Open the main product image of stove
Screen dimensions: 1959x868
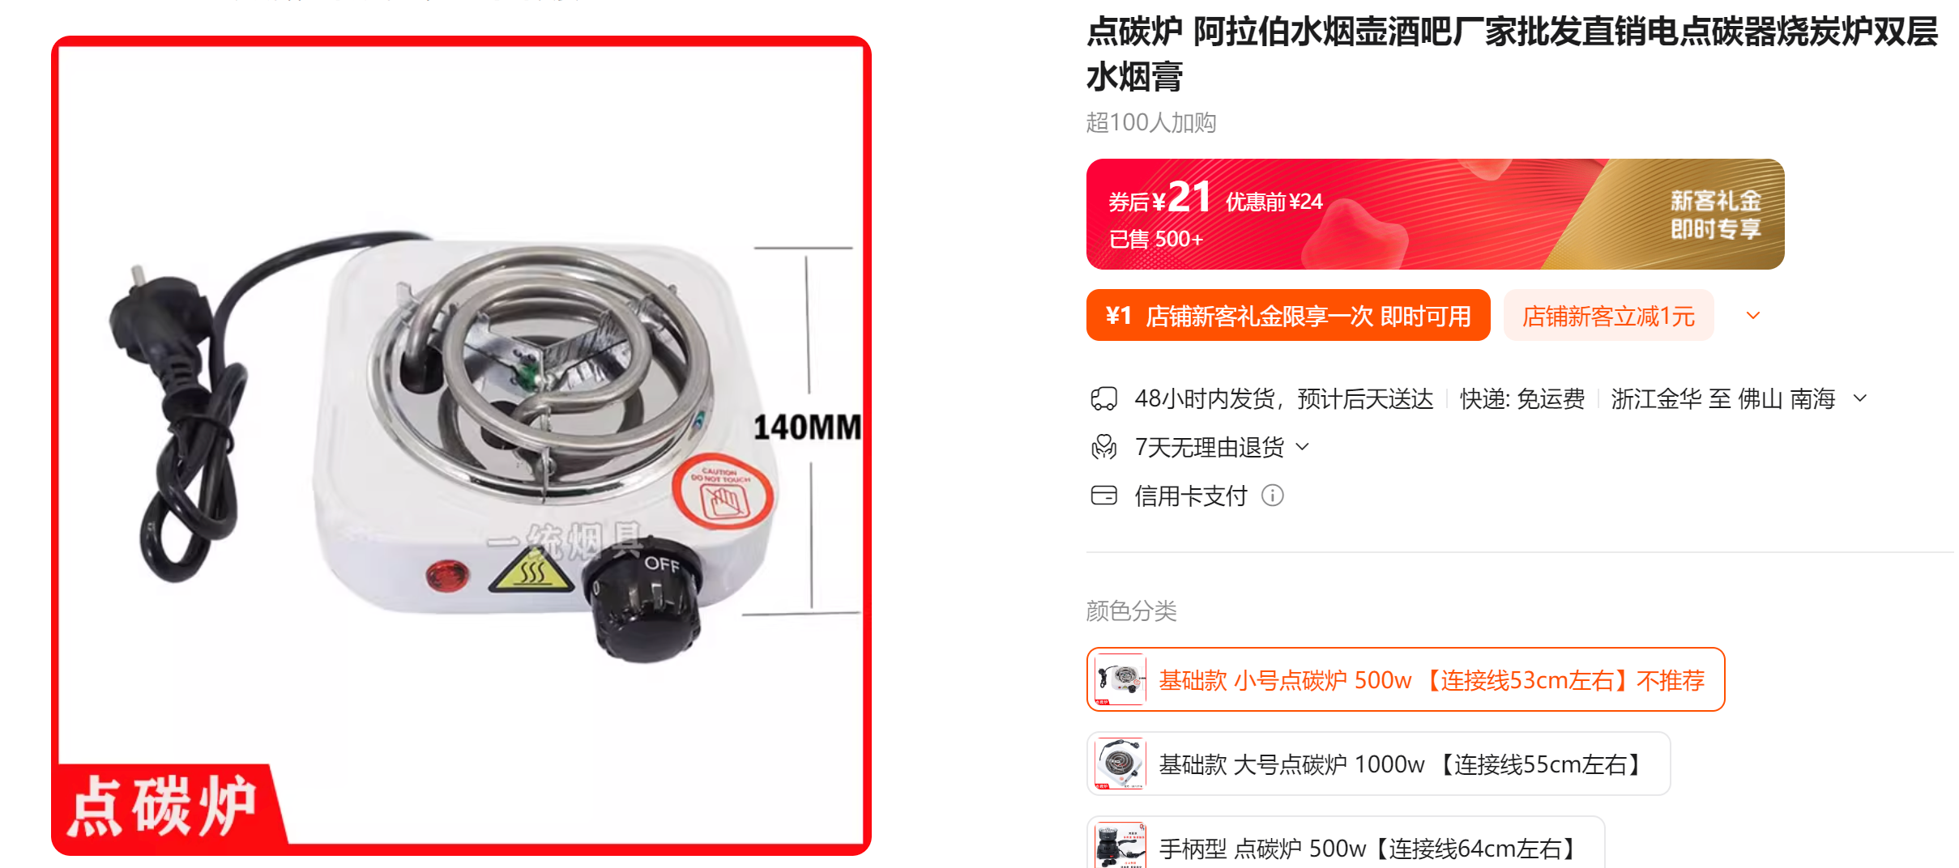(461, 445)
